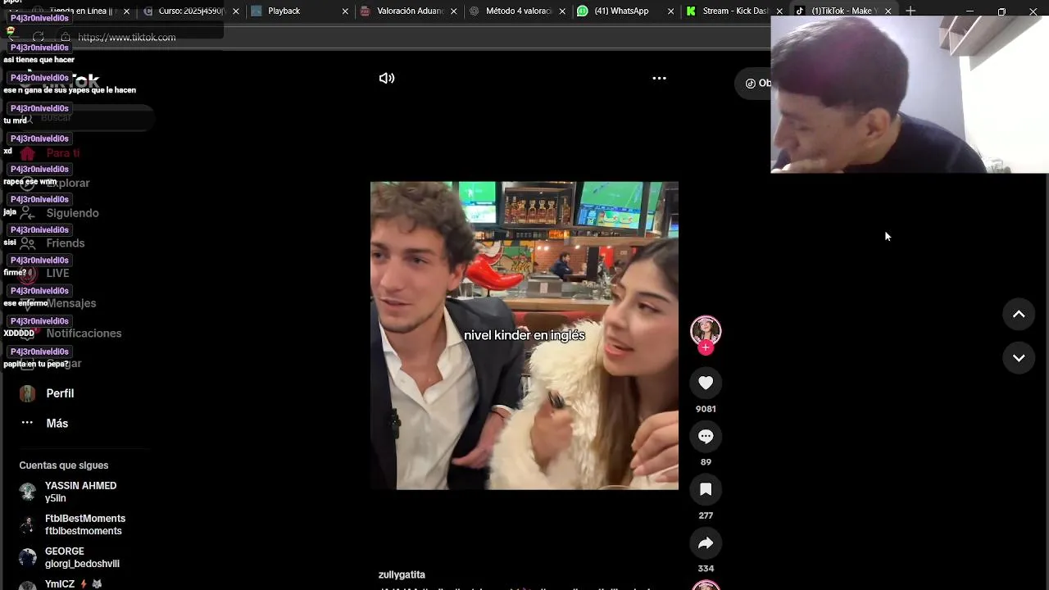Open the three-dot video options menu
This screenshot has height=590, width=1049.
659,78
